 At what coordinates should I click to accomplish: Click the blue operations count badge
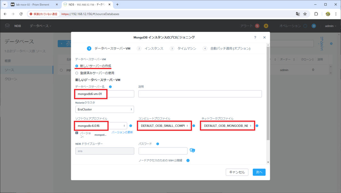[x=314, y=26]
